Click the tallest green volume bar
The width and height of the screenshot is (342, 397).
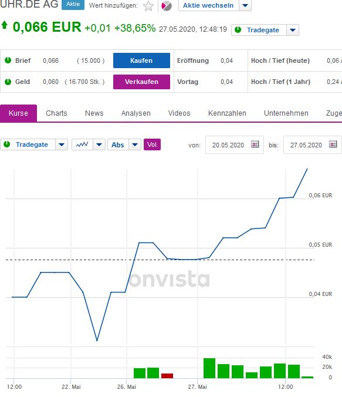209,368
